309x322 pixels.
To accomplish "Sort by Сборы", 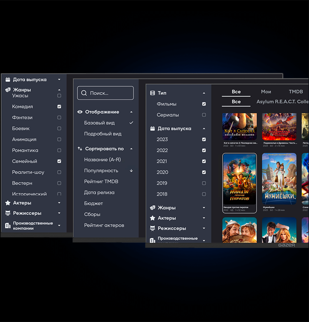I will [92, 215].
